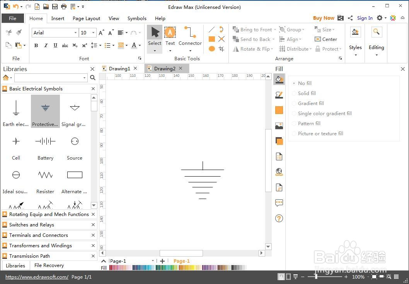
Task: Increase font size with the A up icon
Action: coord(101,32)
